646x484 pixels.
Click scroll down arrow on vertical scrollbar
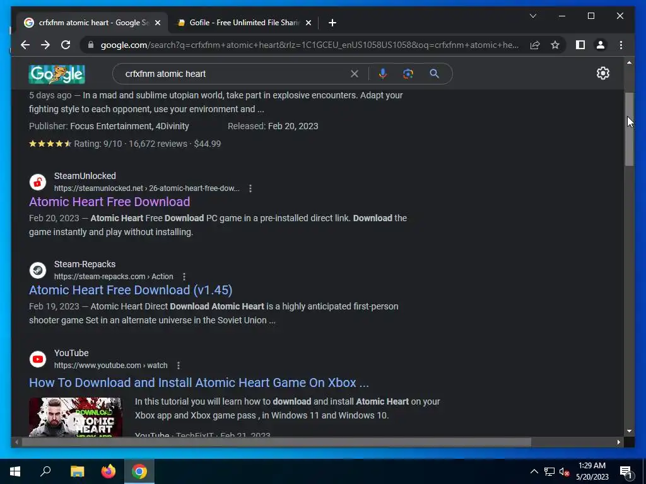(x=629, y=431)
